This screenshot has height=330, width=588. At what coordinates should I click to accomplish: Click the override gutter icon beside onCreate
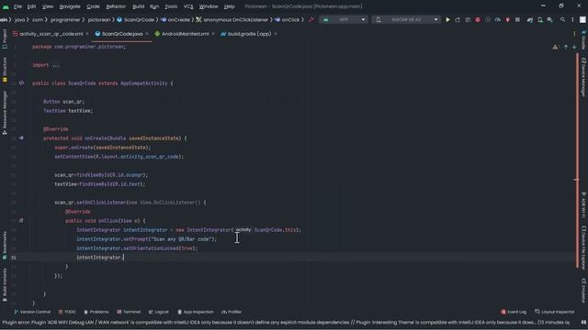21,138
